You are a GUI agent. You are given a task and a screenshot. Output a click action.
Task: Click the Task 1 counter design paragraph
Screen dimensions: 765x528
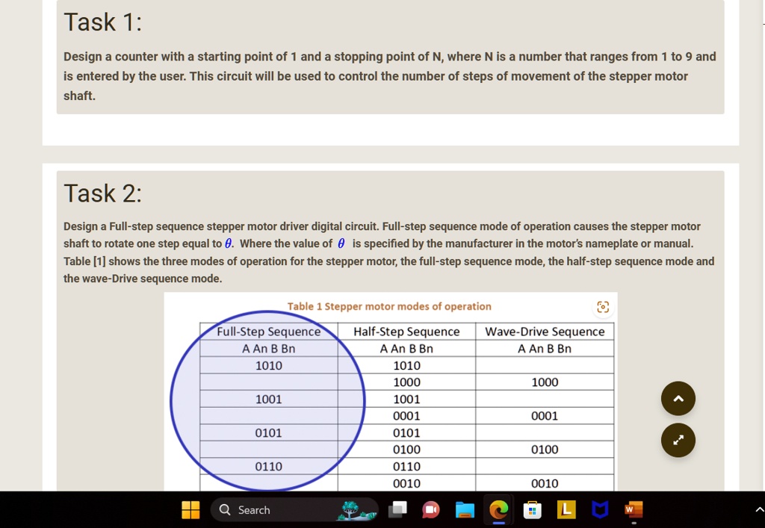[390, 76]
